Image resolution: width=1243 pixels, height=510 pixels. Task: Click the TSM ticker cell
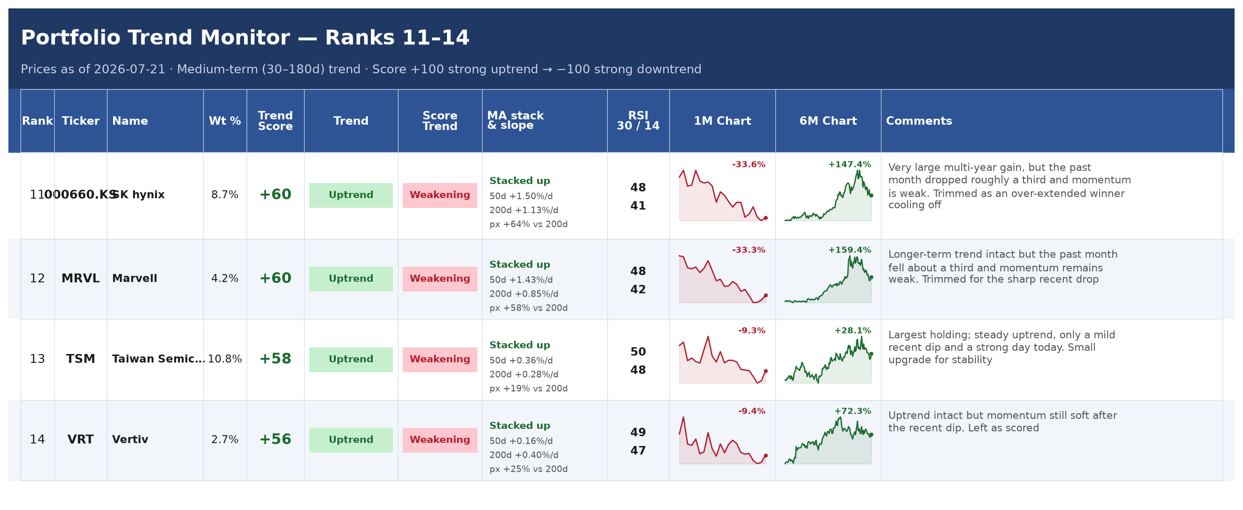[81, 360]
